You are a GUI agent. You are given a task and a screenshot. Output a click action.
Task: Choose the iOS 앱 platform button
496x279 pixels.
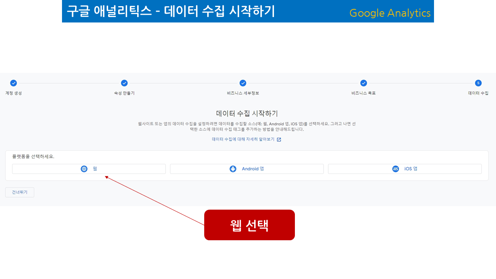[405, 169]
